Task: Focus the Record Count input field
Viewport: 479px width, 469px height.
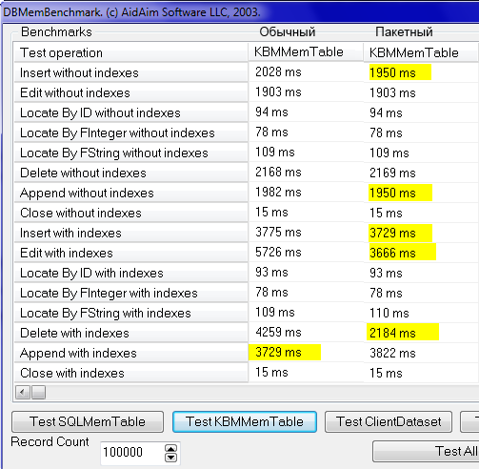Action: 132,452
